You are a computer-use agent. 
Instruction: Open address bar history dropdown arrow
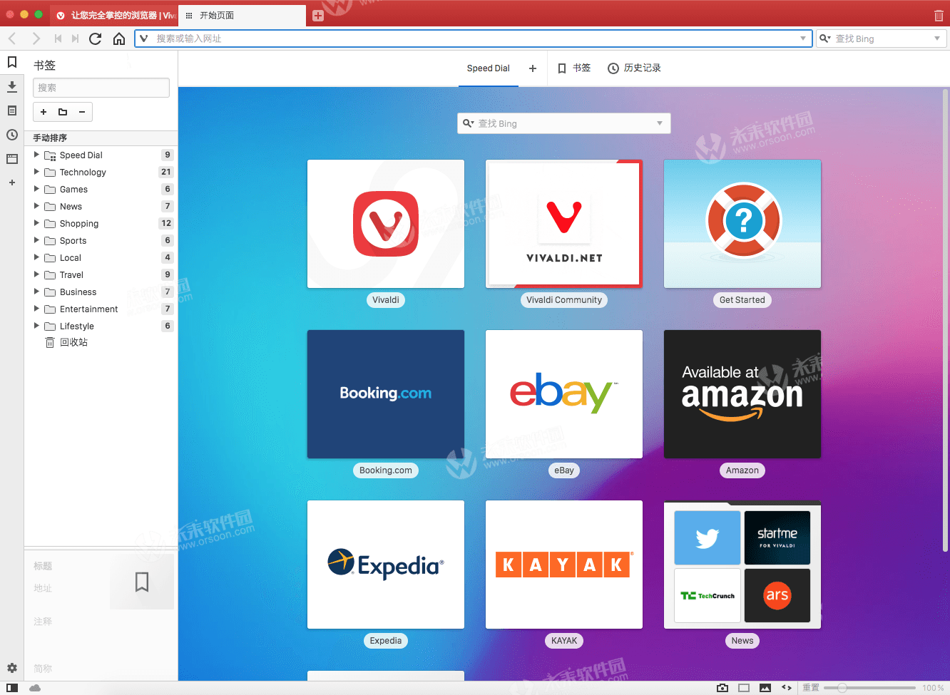click(803, 38)
